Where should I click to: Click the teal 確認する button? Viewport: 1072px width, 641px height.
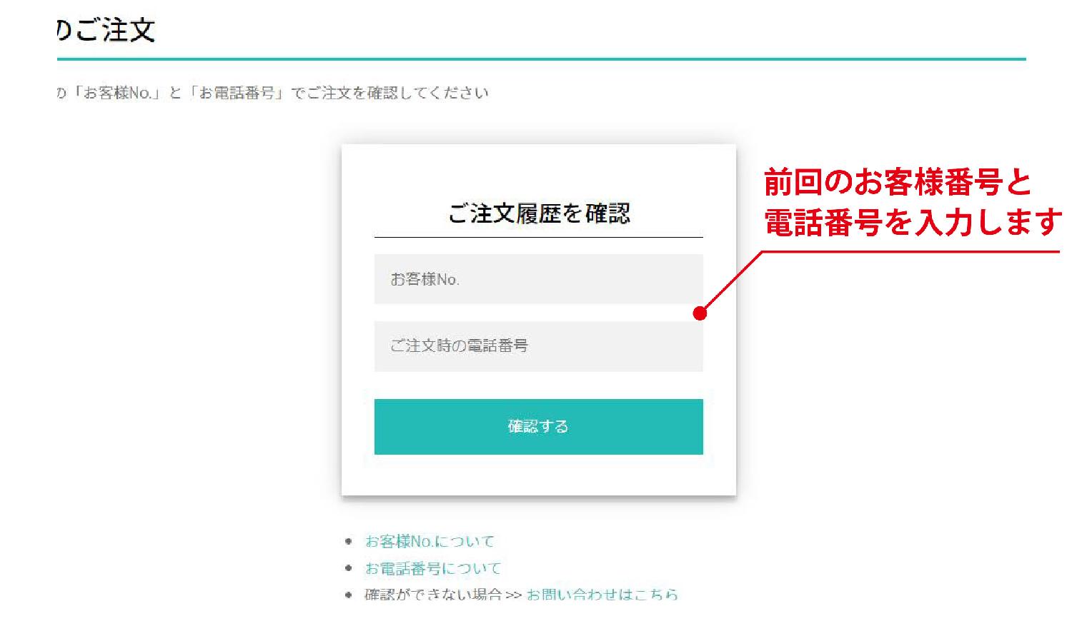pos(538,427)
